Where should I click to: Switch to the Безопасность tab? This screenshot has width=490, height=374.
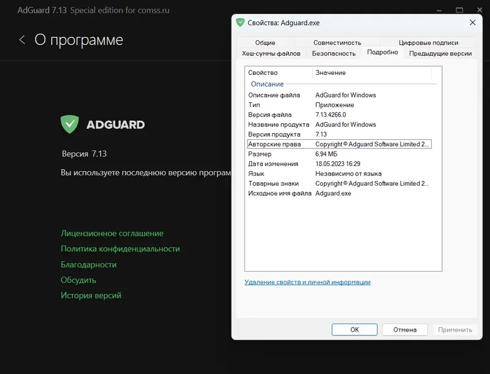[x=333, y=53]
